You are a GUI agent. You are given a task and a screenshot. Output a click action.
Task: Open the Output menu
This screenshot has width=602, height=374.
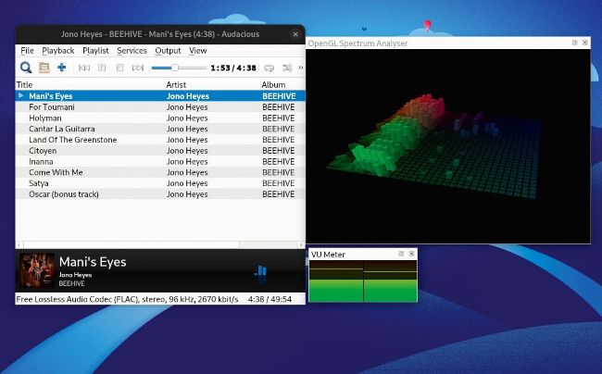(x=168, y=51)
